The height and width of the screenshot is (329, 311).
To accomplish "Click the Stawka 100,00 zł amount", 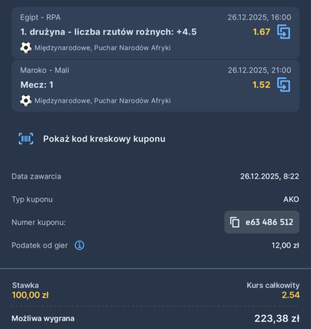I will pyautogui.click(x=30, y=295).
